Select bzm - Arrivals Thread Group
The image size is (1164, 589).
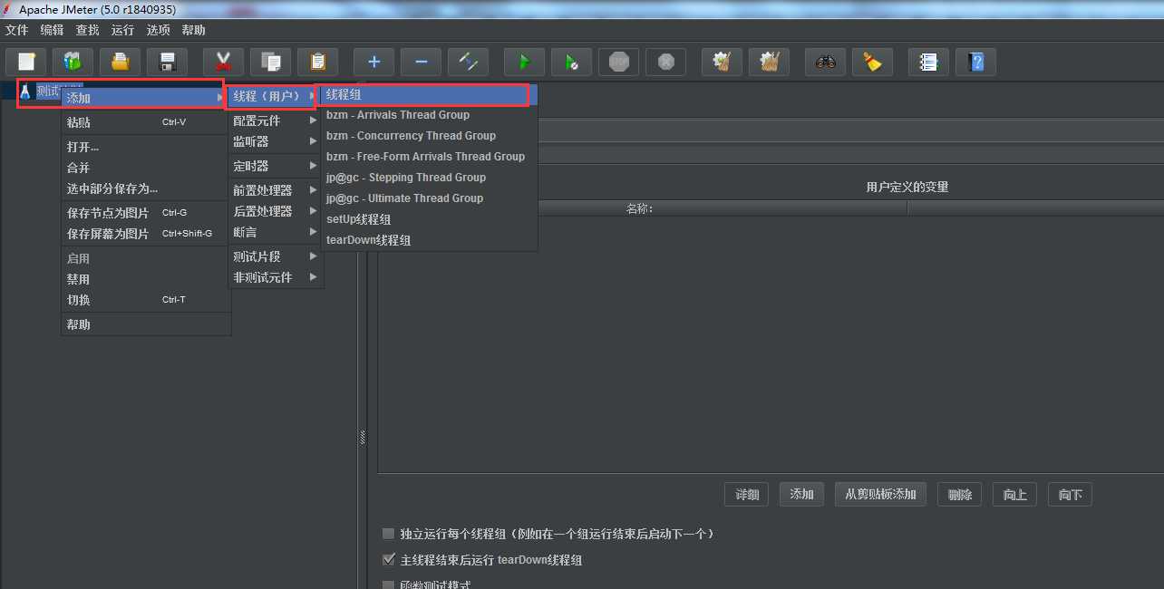point(429,115)
